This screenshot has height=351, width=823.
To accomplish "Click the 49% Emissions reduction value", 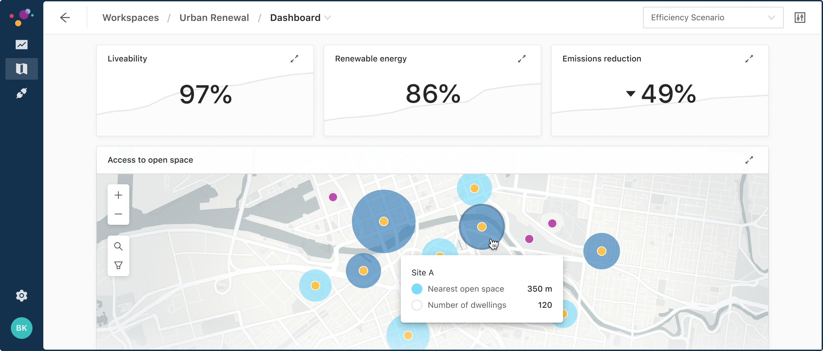I will click(669, 93).
